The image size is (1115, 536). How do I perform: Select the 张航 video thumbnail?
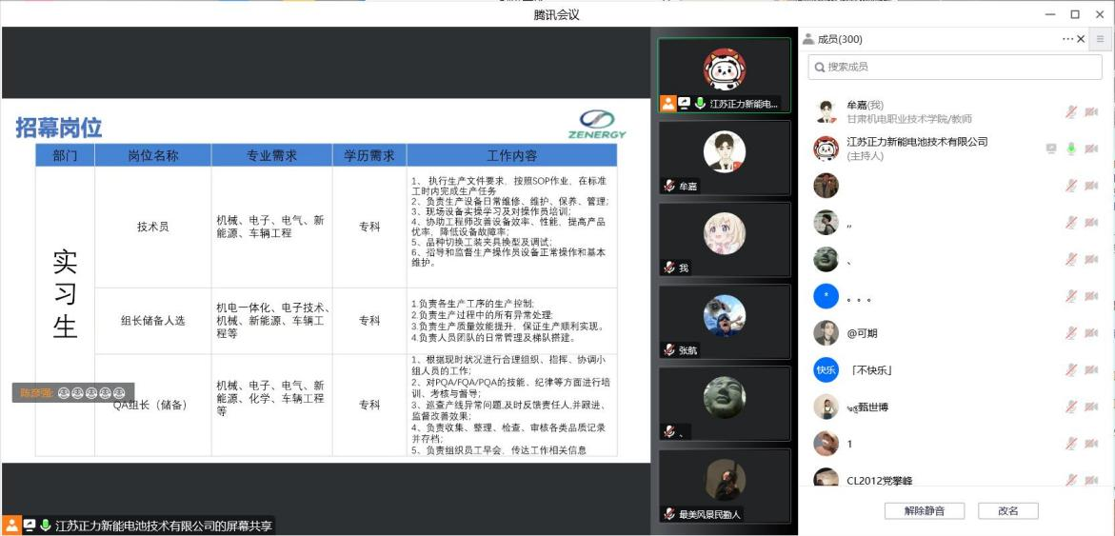tap(724, 319)
